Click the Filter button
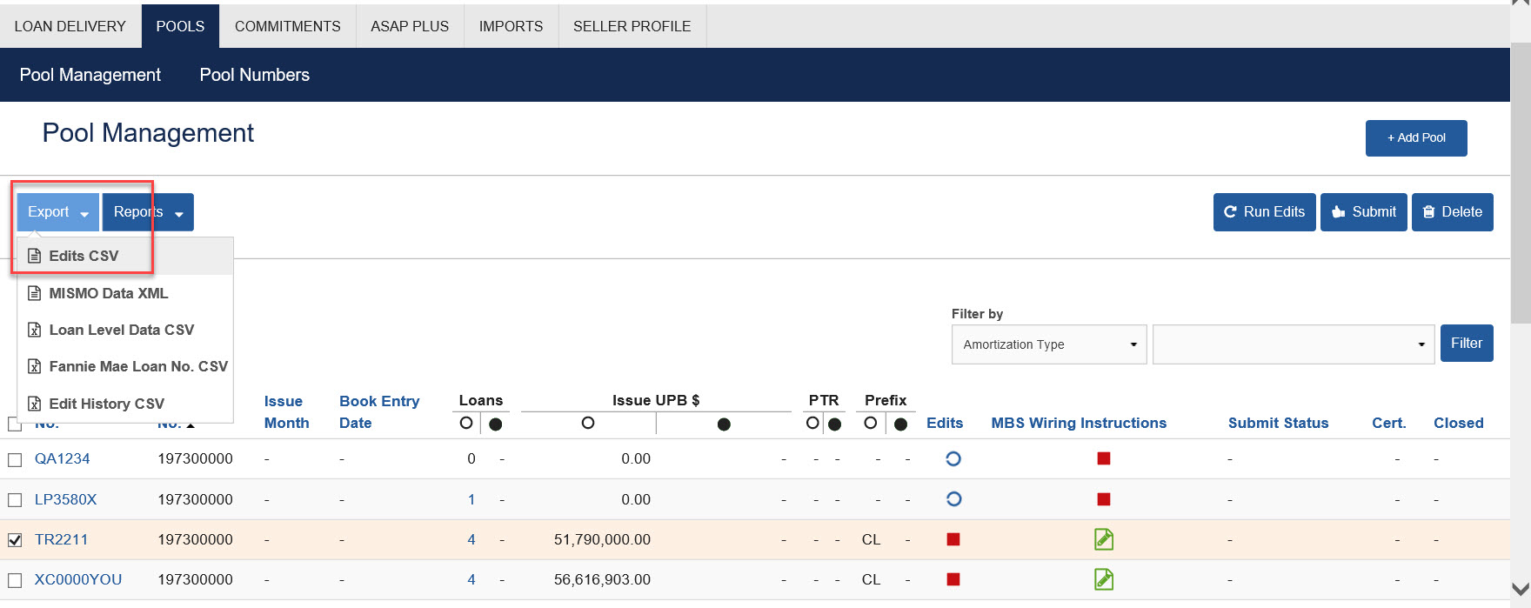The height and width of the screenshot is (608, 1531). coord(1467,343)
